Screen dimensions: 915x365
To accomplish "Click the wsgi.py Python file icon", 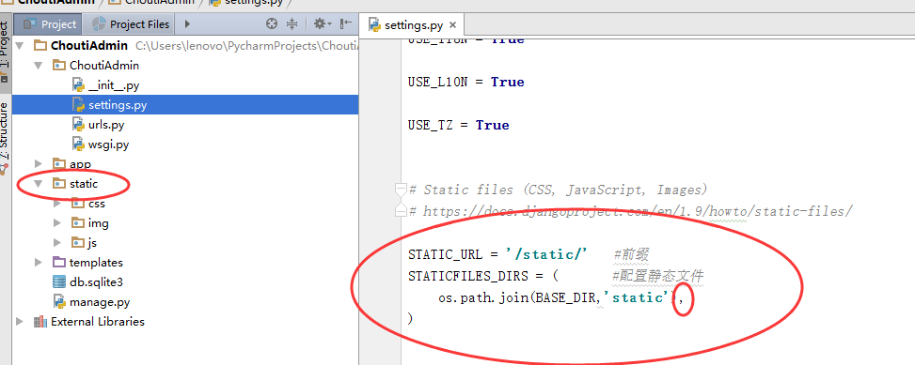I will (78, 144).
